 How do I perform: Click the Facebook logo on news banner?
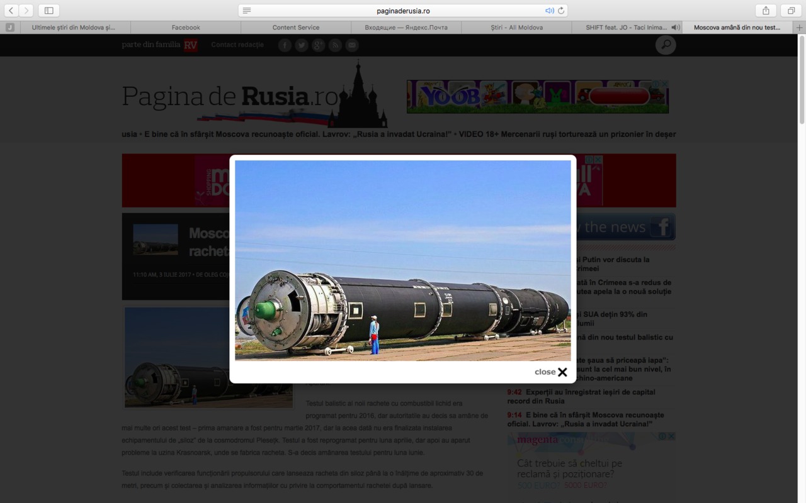[662, 227]
